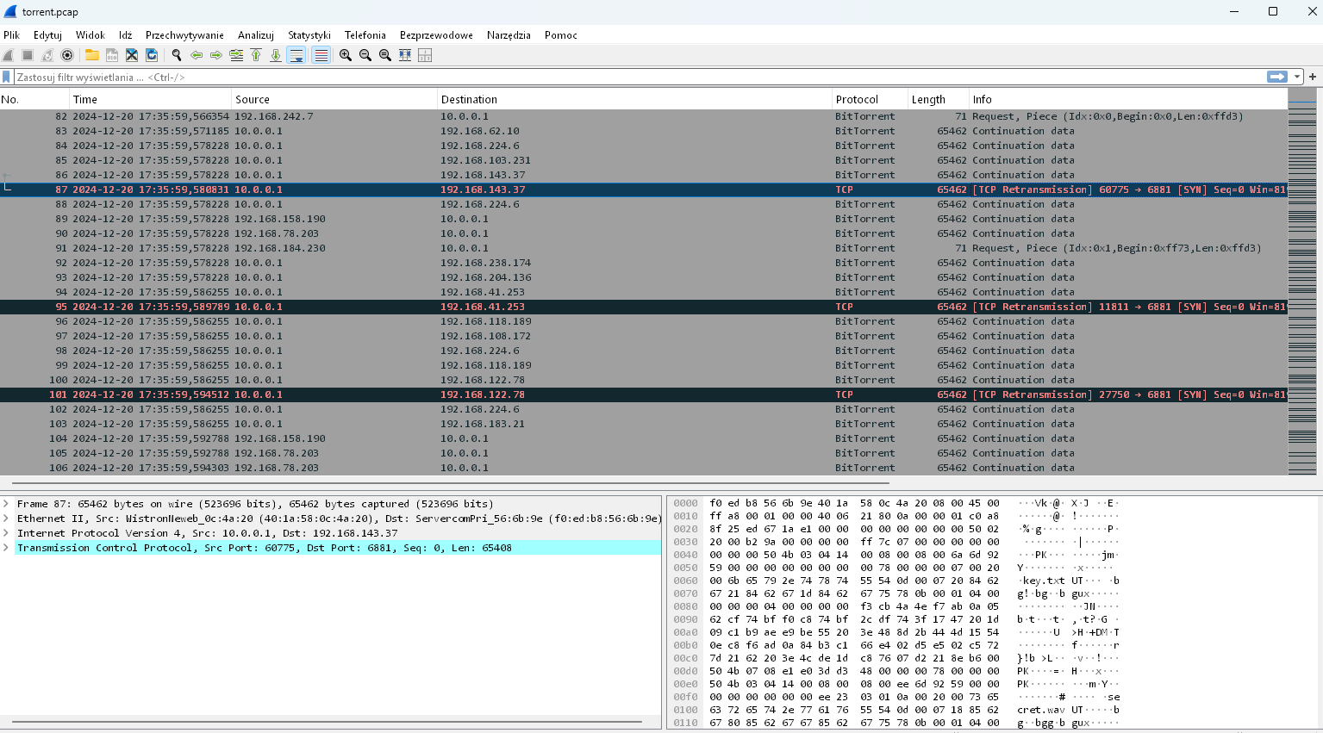Open capture options gear icon

(x=67, y=55)
